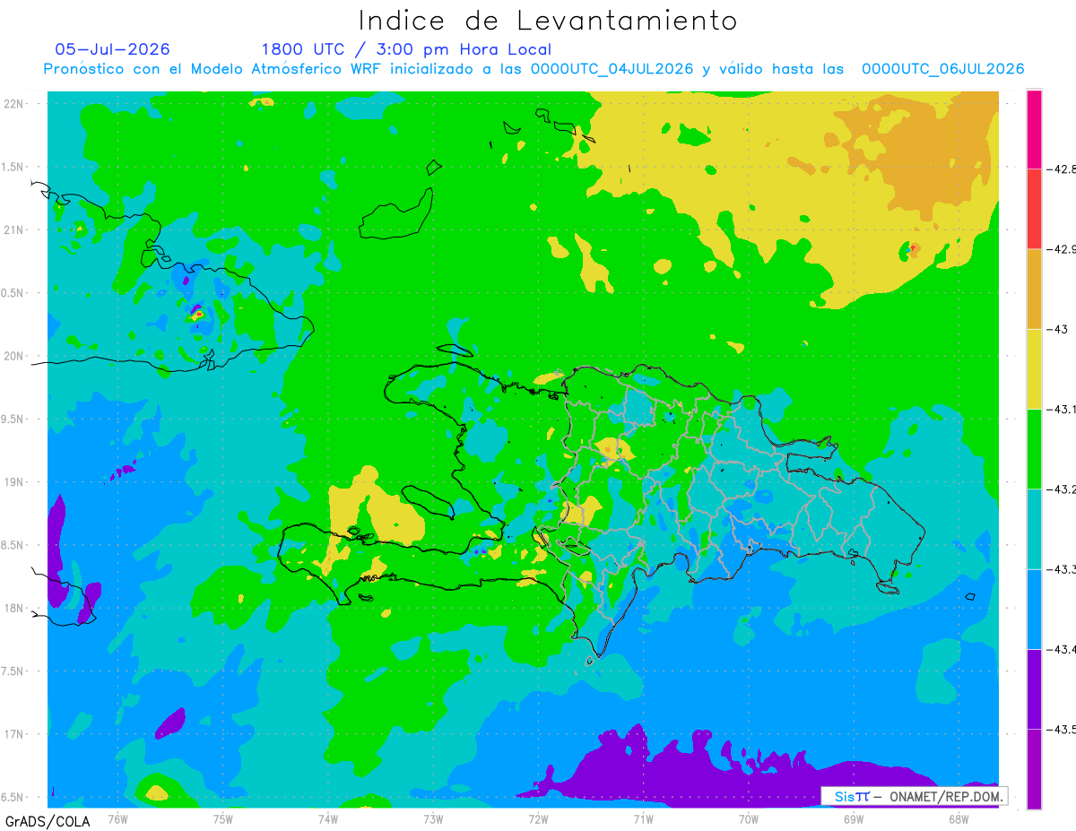
Task: Click the longitude label 71W
Action: pyautogui.click(x=643, y=818)
